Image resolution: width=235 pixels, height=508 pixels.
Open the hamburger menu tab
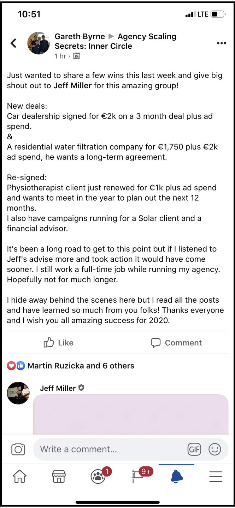[216, 477]
